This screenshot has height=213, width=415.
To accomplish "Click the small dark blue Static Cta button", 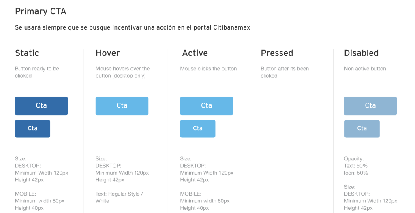I will pyautogui.click(x=32, y=129).
